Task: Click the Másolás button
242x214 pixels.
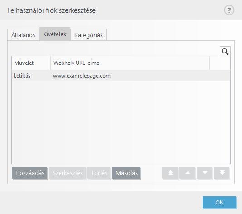Action: click(x=126, y=173)
